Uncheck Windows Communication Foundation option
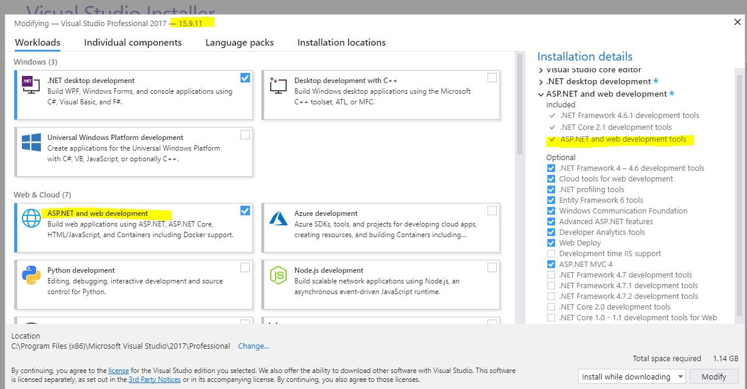 click(x=552, y=211)
